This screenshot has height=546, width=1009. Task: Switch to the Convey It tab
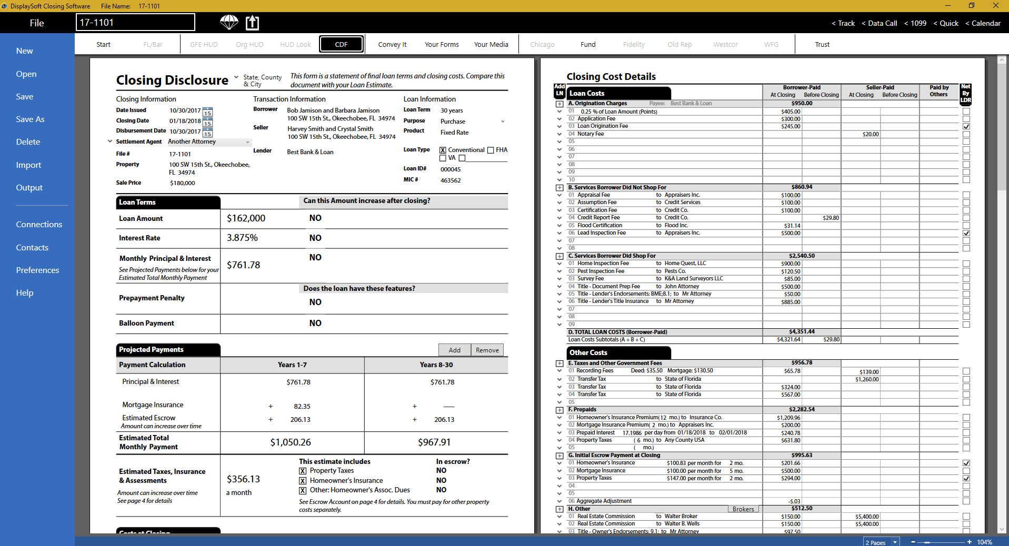pyautogui.click(x=392, y=45)
